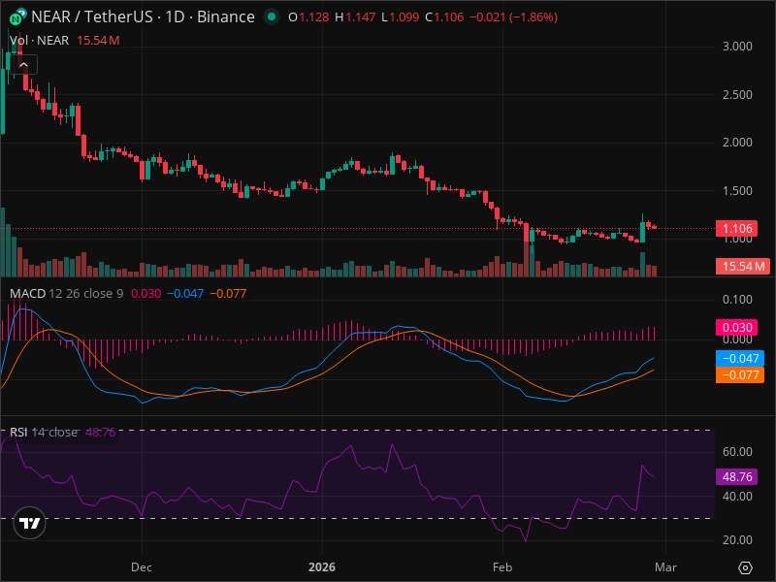Click the 2026 label on time axis

coord(322,567)
